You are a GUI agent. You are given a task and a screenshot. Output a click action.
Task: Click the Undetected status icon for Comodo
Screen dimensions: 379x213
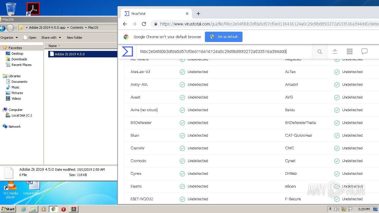pos(182,161)
